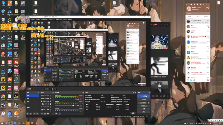The height and width of the screenshot is (125, 223).
Task: Adjust the 麦克风/Aux volume slider
Action: (x=66, y=99)
